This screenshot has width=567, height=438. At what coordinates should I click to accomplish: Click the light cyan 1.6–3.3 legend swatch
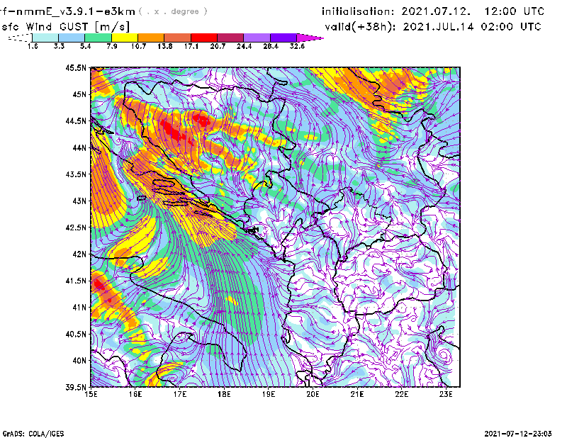coord(45,38)
